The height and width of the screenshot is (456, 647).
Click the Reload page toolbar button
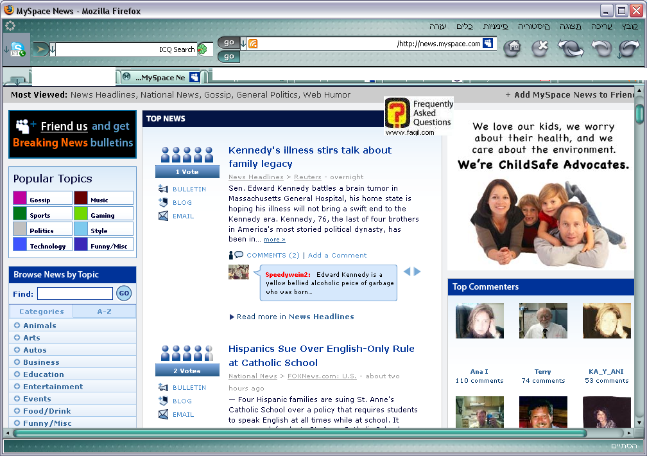[570, 48]
